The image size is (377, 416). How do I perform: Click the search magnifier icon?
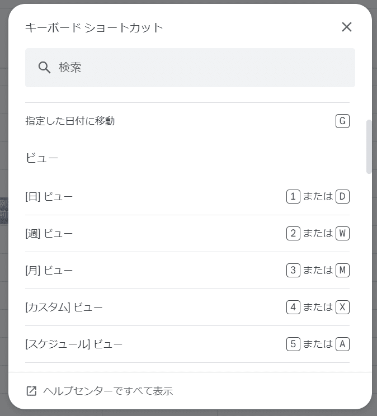click(x=44, y=68)
